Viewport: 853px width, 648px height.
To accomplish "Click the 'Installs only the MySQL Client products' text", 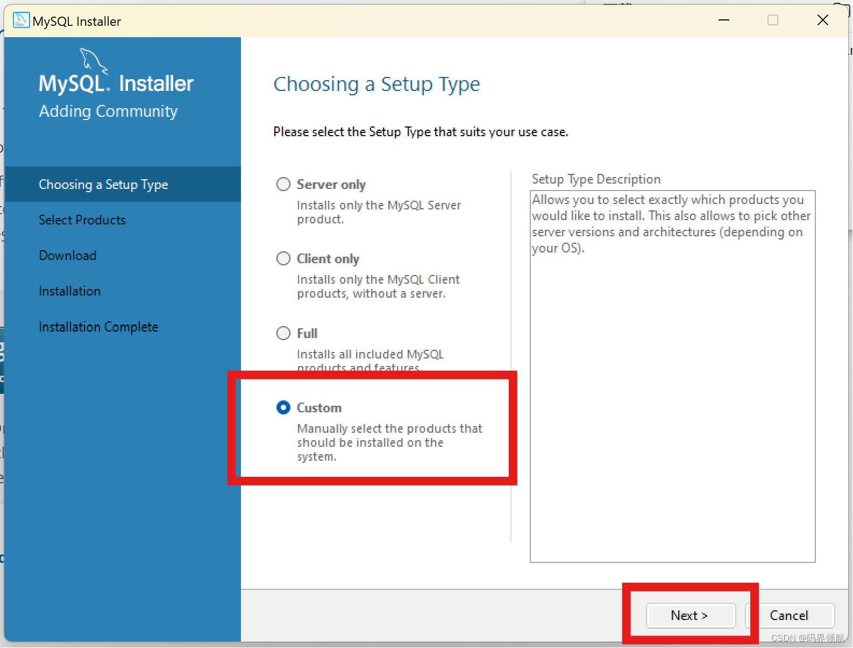I will point(379,286).
